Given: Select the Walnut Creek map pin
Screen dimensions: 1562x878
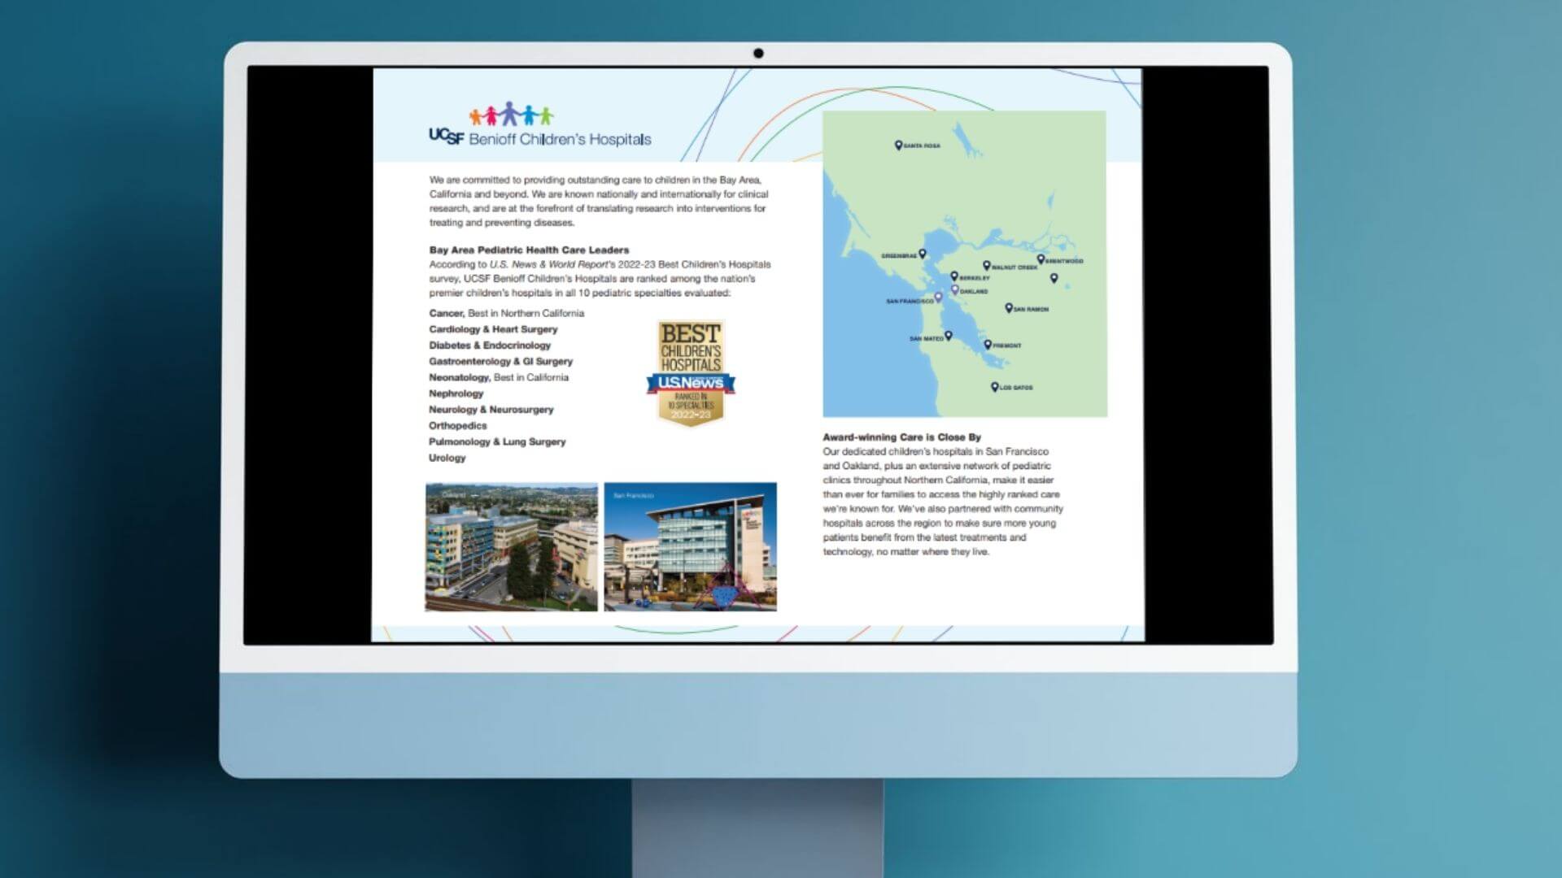Looking at the screenshot, I should (986, 265).
